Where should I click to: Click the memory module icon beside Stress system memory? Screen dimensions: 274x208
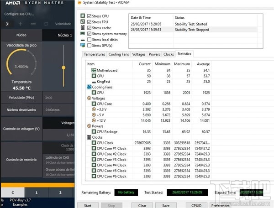tap(83, 33)
